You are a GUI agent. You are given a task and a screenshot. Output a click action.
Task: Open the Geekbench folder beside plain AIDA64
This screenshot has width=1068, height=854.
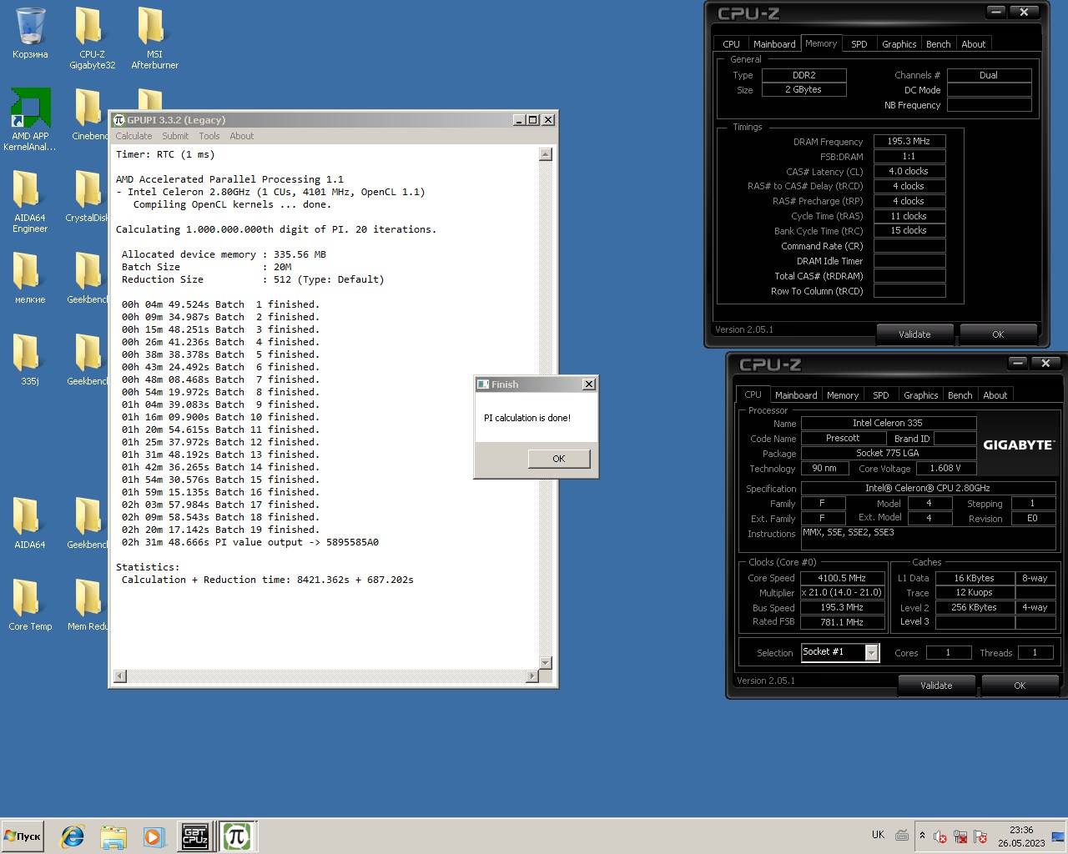click(88, 523)
